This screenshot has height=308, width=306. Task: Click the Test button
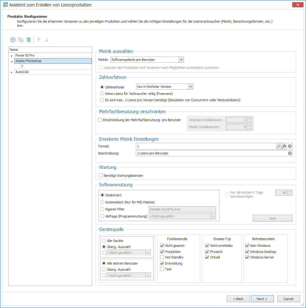click(x=272, y=218)
